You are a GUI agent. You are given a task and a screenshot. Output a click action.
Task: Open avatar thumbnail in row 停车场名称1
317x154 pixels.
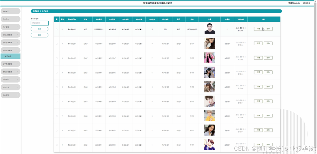click(x=210, y=145)
